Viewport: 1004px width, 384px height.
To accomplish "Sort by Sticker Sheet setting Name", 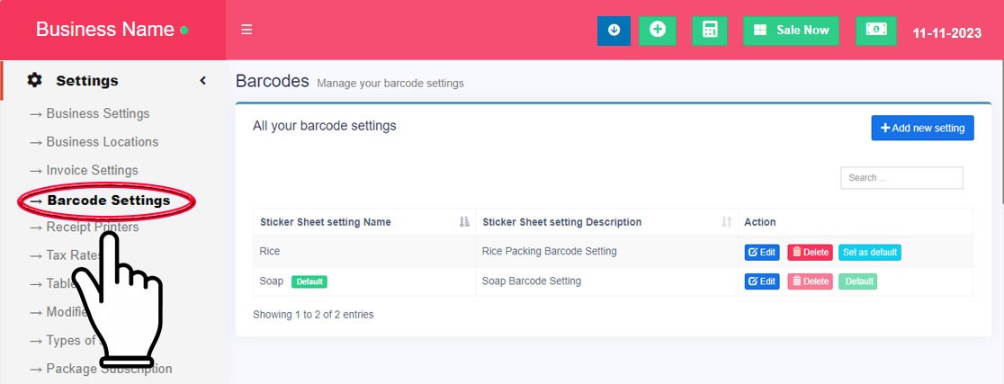I will pyautogui.click(x=464, y=222).
